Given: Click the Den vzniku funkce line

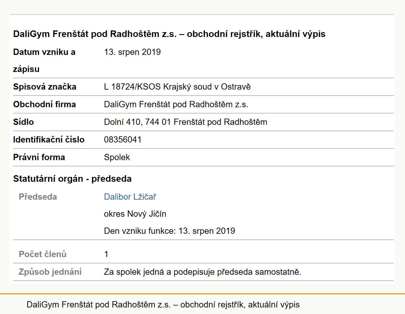Looking at the screenshot, I should click(170, 231).
